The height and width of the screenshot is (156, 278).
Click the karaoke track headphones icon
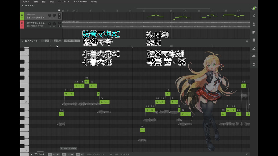pos(22,23)
